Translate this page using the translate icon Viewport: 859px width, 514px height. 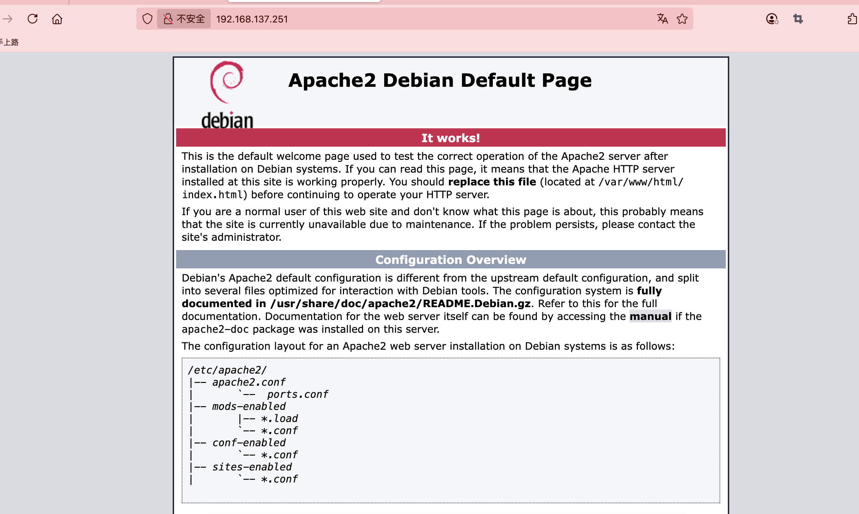click(x=662, y=19)
